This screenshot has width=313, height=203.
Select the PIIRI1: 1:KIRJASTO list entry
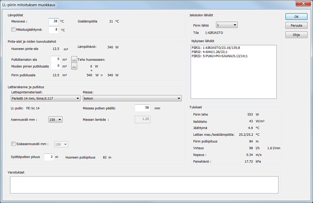coord(216,48)
